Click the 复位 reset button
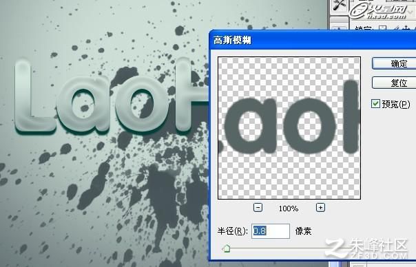 pyautogui.click(x=395, y=83)
